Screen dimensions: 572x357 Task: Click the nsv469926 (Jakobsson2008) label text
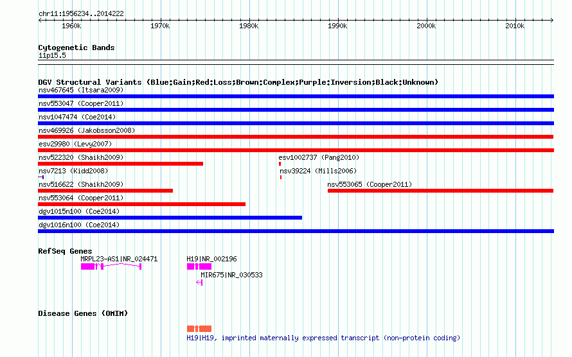pos(87,130)
